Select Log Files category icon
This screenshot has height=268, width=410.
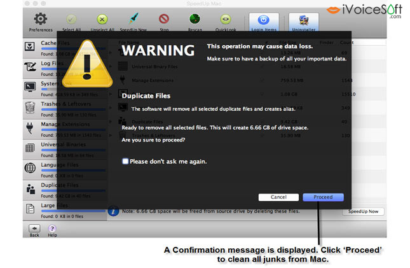[30, 67]
